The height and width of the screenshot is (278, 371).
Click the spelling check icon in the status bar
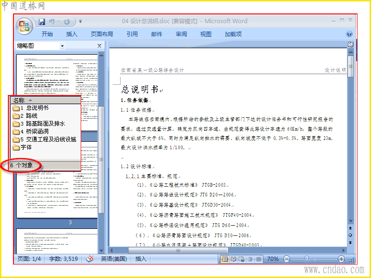(90, 259)
